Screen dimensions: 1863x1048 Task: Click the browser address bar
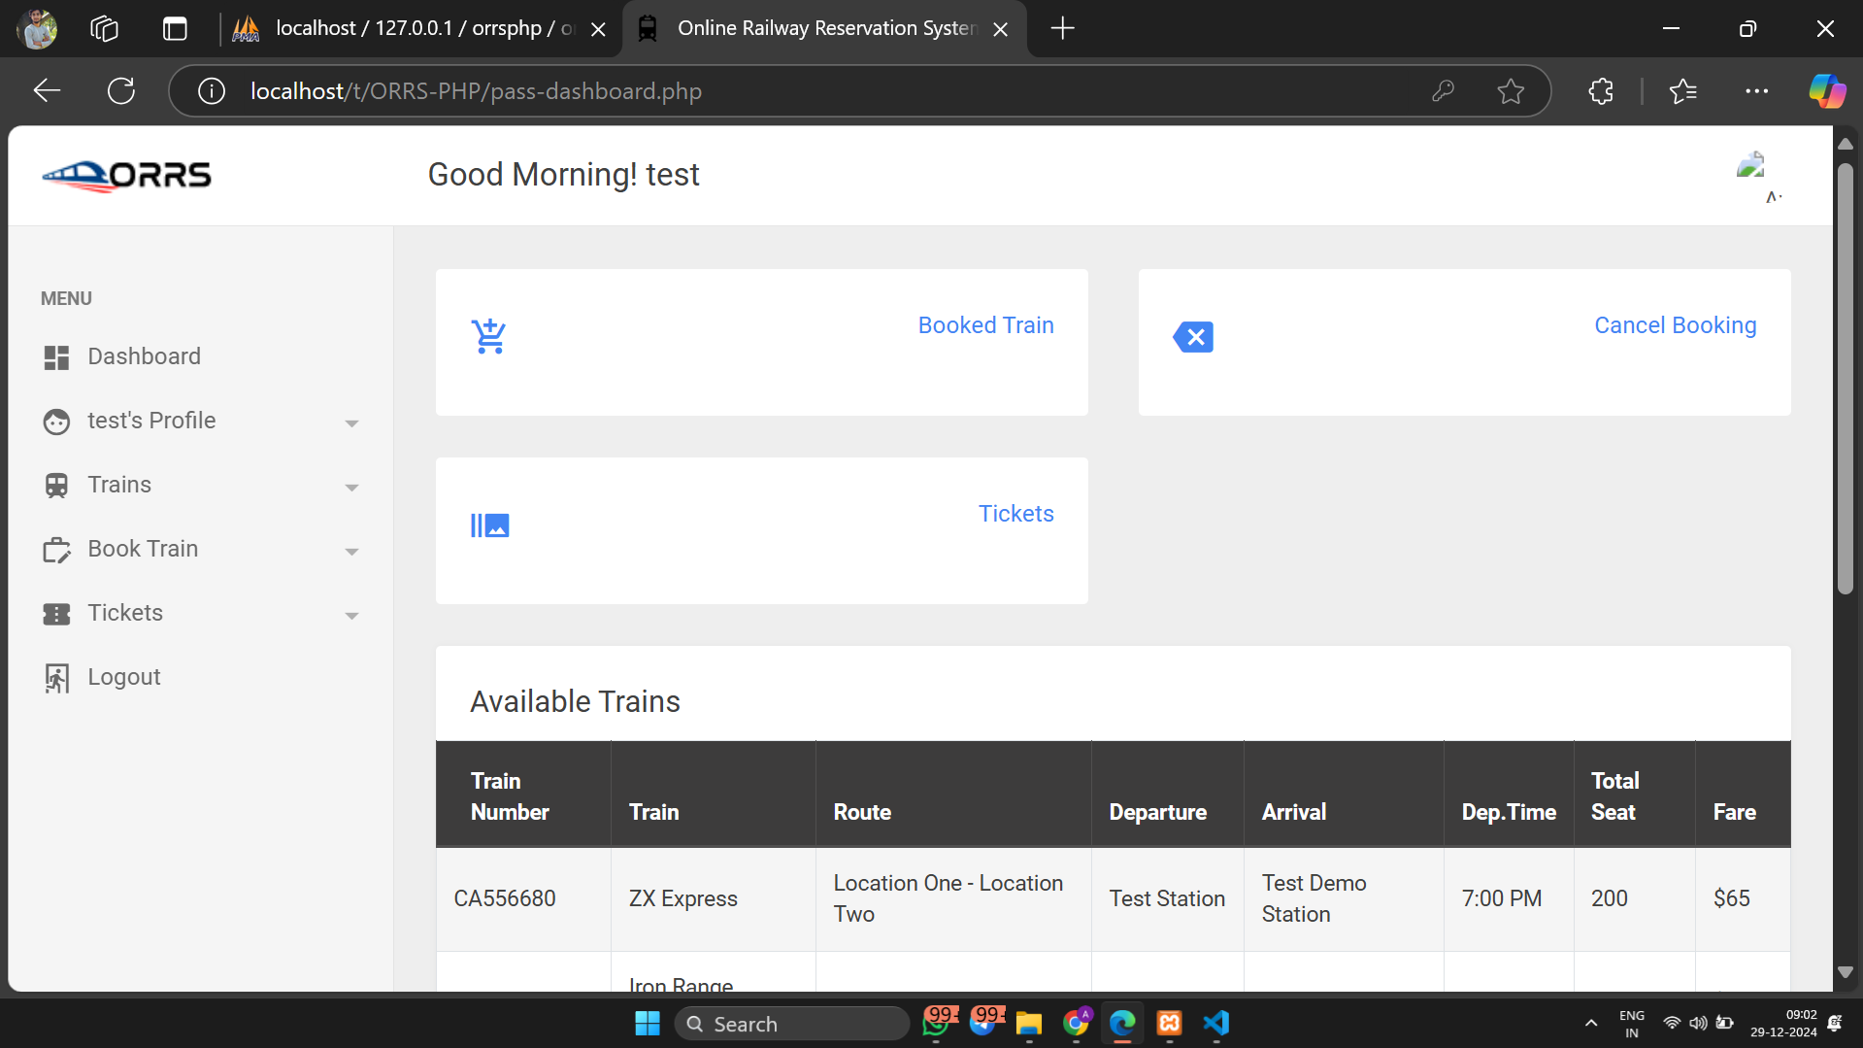pyautogui.click(x=777, y=91)
